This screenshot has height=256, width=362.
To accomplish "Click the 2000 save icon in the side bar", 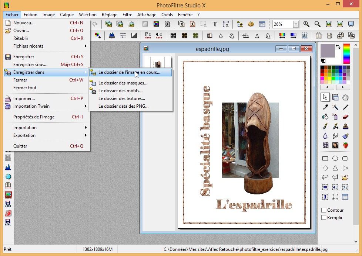I will 8,204.
